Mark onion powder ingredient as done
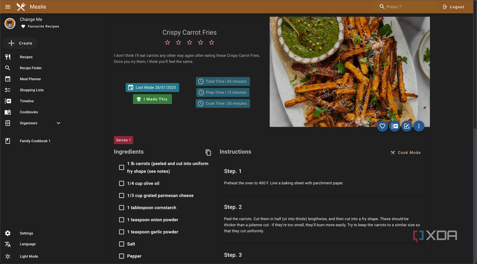 click(121, 220)
